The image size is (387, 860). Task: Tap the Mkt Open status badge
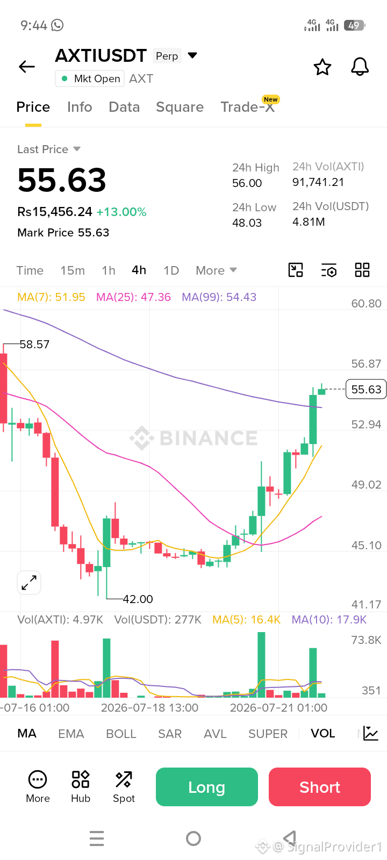(x=90, y=78)
